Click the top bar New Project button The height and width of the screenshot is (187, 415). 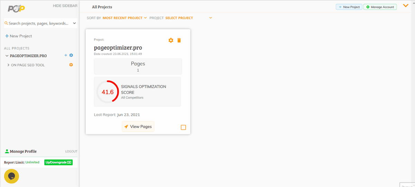click(349, 7)
